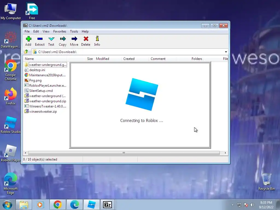Open the DataWagon desktop shortcut
Screen dimensions: 280x210
point(10,40)
